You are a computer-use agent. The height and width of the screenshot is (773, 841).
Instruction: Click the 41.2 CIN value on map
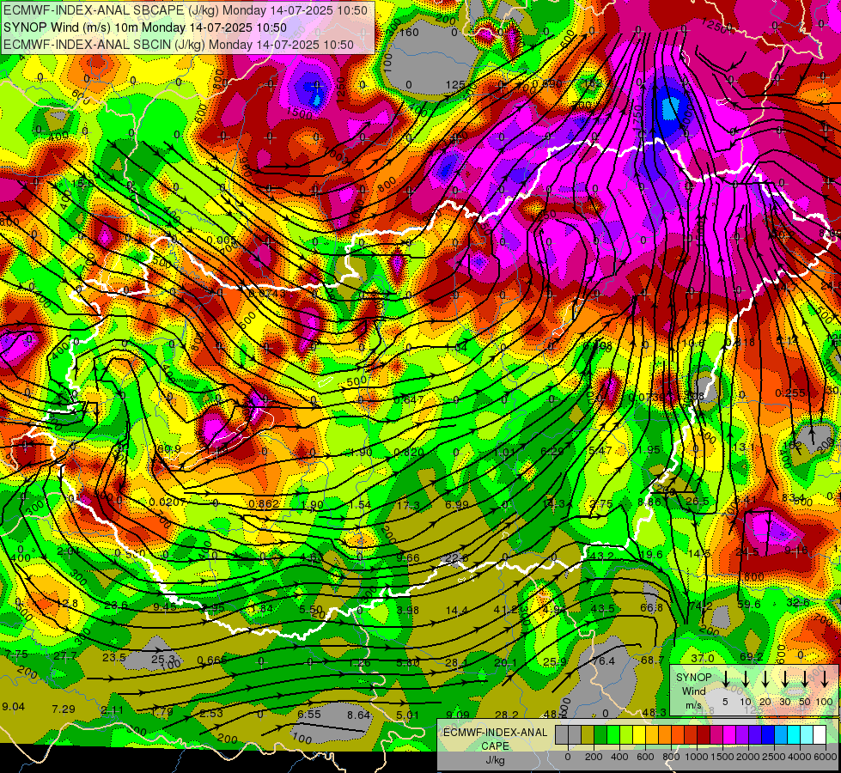pos(506,610)
